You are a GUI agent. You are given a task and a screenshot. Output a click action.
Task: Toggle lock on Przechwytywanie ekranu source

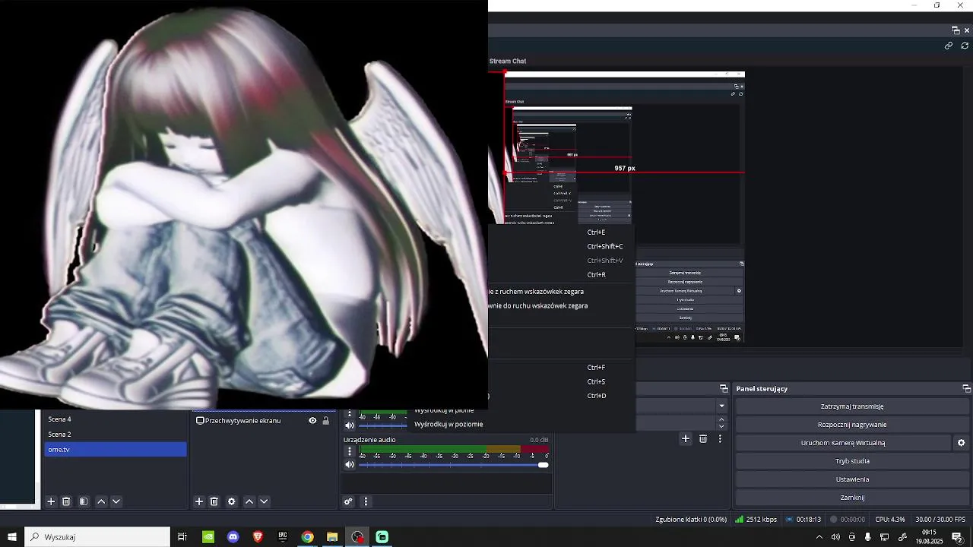pos(326,420)
